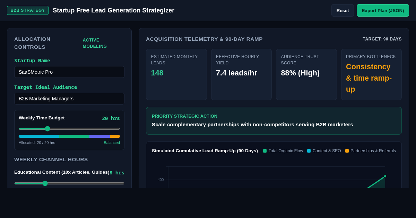Click the B2B STRATEGY badge
This screenshot has height=218, width=416.
tap(28, 10)
